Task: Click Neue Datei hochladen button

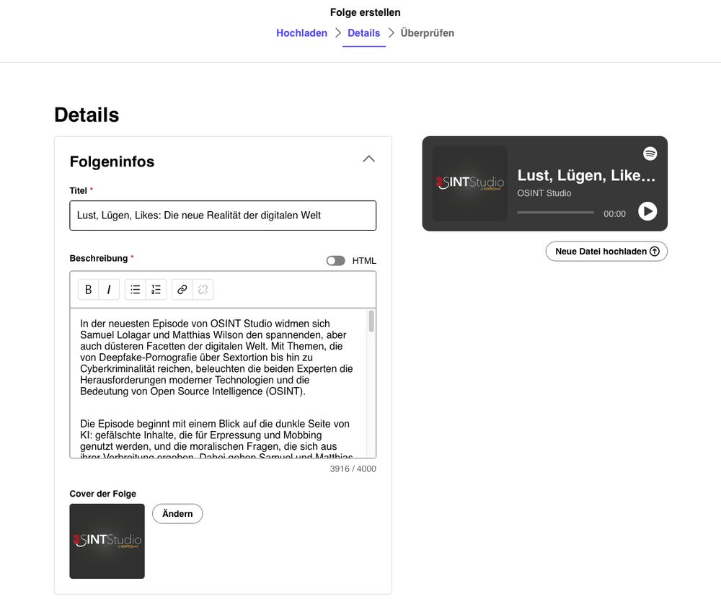Action: pyautogui.click(x=606, y=252)
